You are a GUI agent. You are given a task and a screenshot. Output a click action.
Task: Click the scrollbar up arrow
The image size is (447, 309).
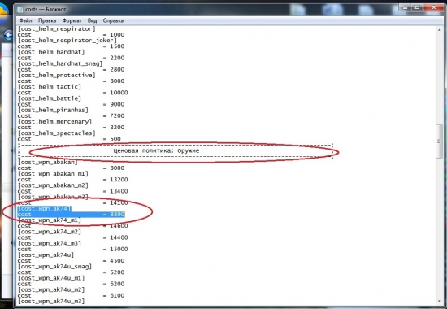(x=439, y=30)
